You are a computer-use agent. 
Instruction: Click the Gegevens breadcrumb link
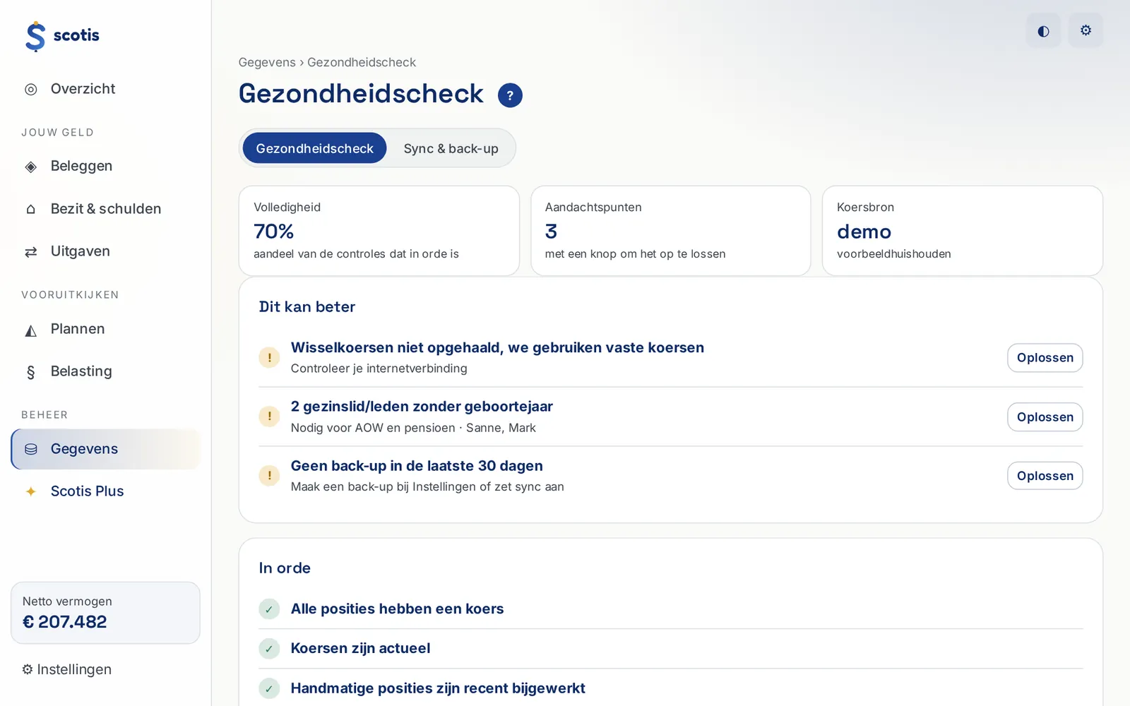tap(267, 62)
